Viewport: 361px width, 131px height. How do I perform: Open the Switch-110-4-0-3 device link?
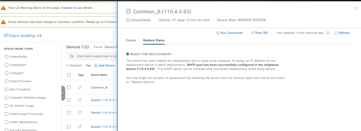pyautogui.click(x=104, y=100)
